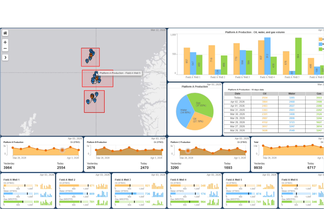Toggle dark mode with the moon icon
The image size is (324, 209).
5,58
